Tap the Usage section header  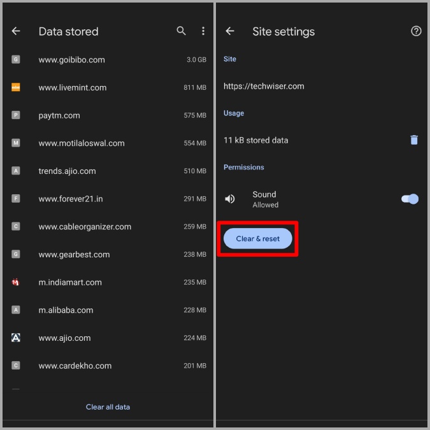point(234,113)
